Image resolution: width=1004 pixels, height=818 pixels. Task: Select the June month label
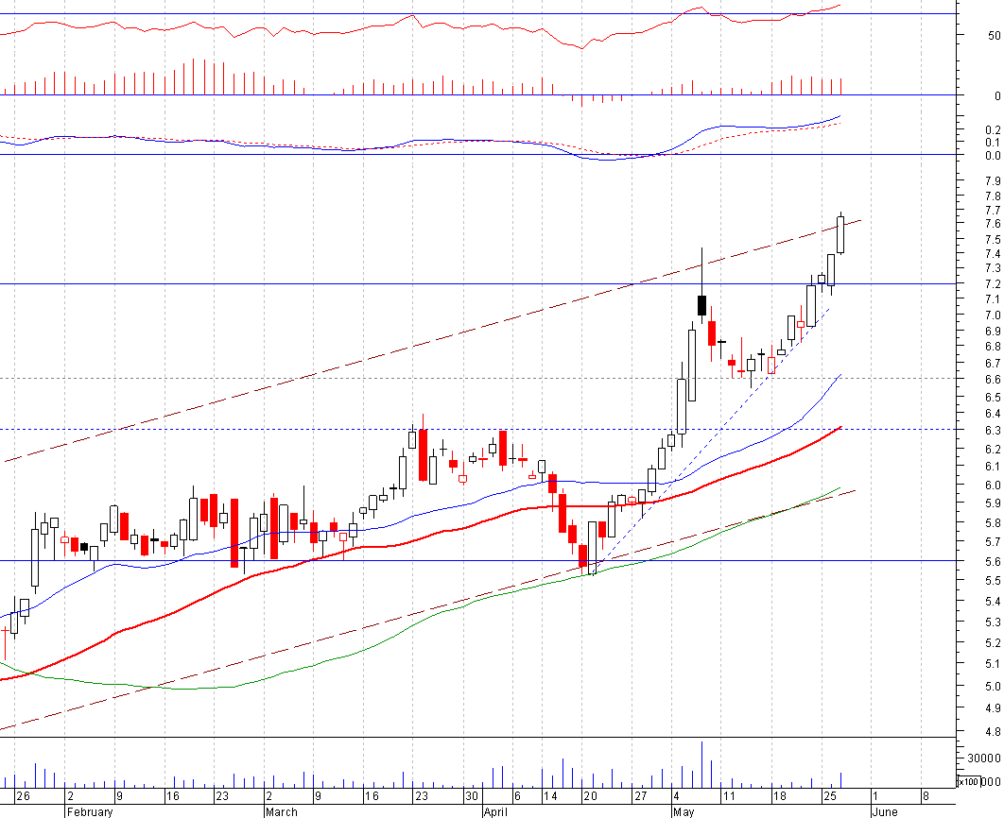[x=884, y=811]
